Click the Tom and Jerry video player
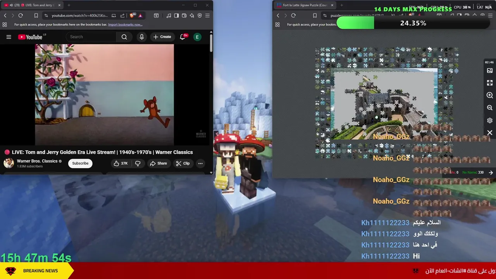 [105, 94]
